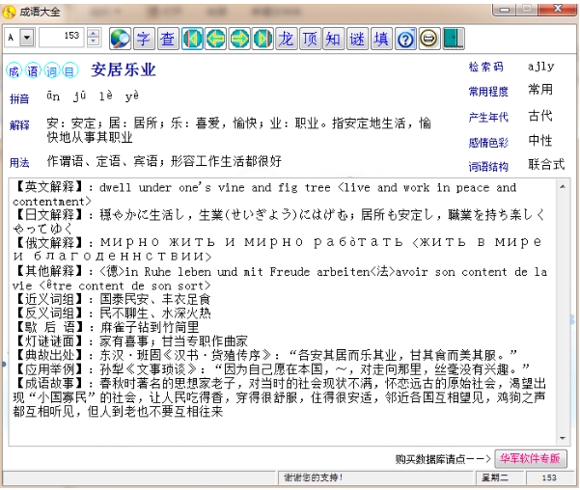The image size is (580, 490).
Task: Click the 【典故出处】 line
Action: pos(264,355)
